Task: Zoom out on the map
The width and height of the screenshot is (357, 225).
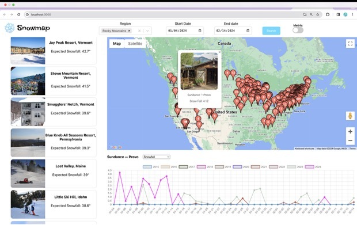Action: point(350,140)
